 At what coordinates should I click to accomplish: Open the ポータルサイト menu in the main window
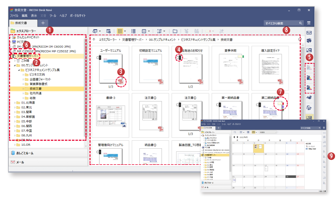[77, 16]
